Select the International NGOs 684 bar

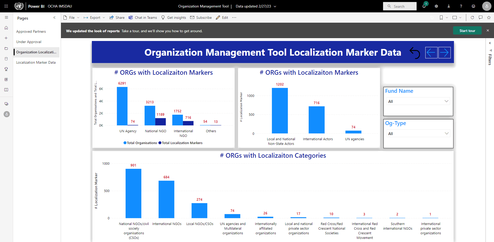pos(166,199)
